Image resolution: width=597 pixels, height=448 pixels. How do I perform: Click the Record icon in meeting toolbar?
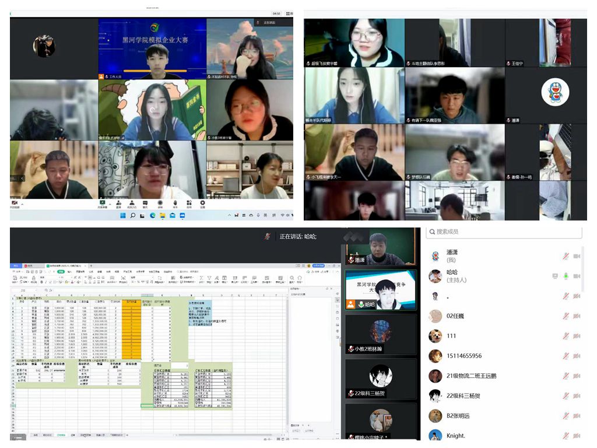pyautogui.click(x=160, y=204)
